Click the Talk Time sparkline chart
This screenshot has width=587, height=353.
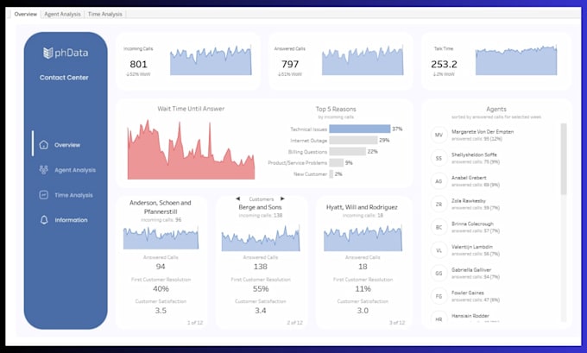coord(516,60)
